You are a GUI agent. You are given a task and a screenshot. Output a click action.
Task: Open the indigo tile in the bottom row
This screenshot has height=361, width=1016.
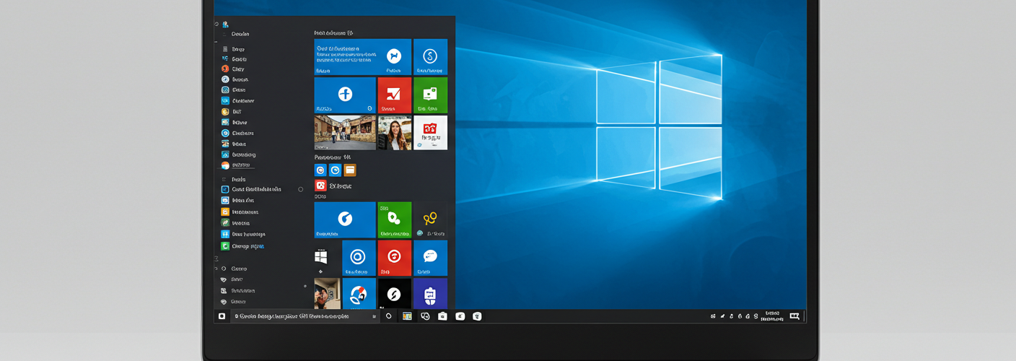430,294
